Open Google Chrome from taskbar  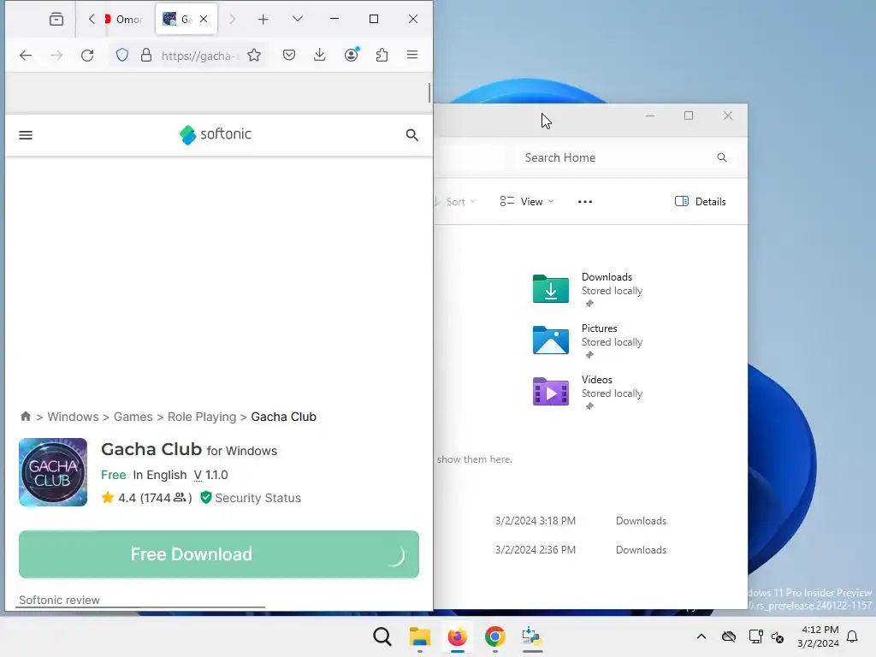tap(494, 636)
